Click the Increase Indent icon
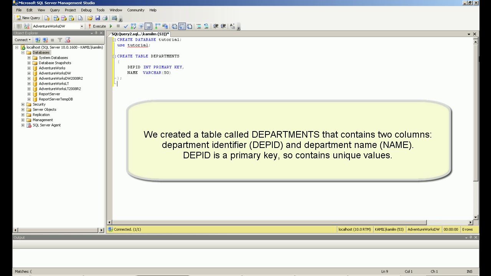Viewport: 491px width, 276px height. coord(223,26)
